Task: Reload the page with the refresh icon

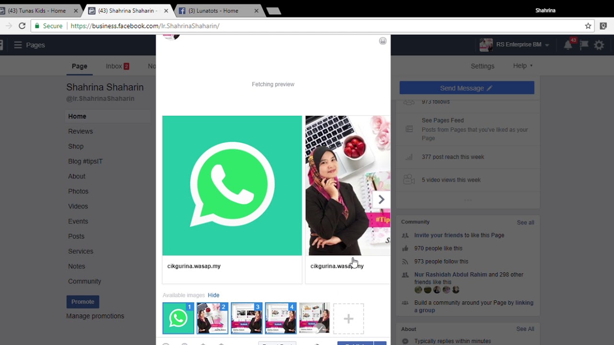Action: 22,26
